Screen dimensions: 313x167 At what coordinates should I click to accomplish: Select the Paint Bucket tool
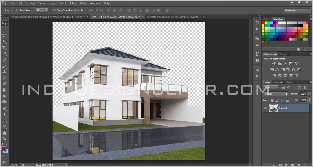pyautogui.click(x=4, y=90)
